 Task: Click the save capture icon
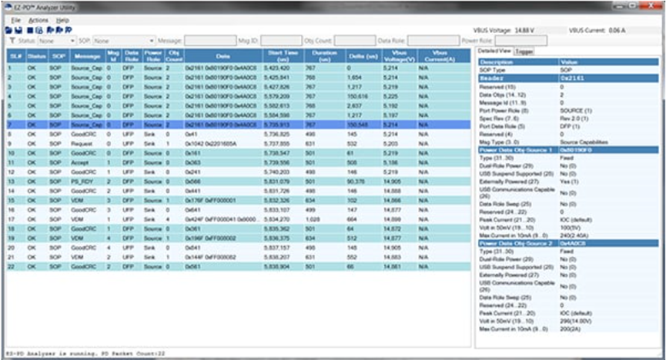17,29
